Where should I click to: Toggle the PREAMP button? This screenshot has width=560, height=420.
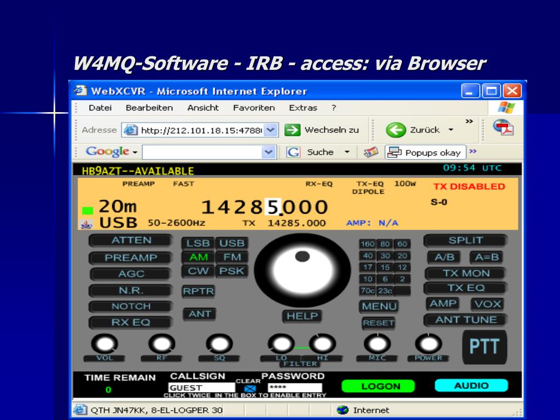pyautogui.click(x=131, y=258)
